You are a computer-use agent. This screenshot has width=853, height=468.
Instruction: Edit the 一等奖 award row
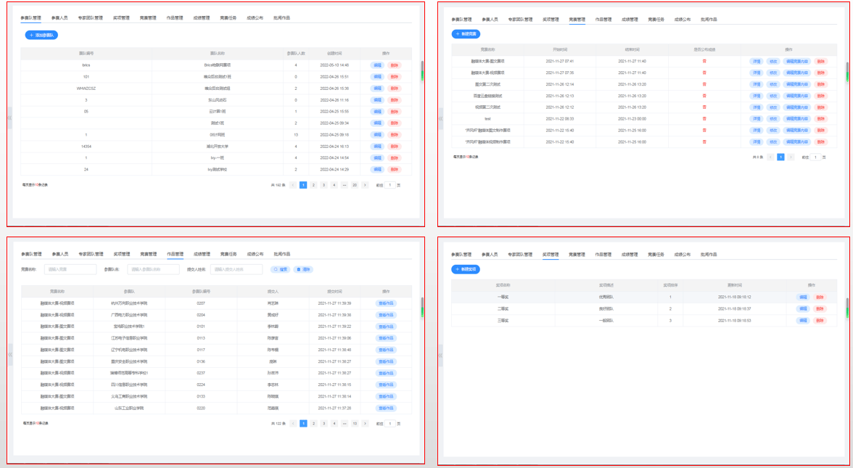[x=803, y=297]
